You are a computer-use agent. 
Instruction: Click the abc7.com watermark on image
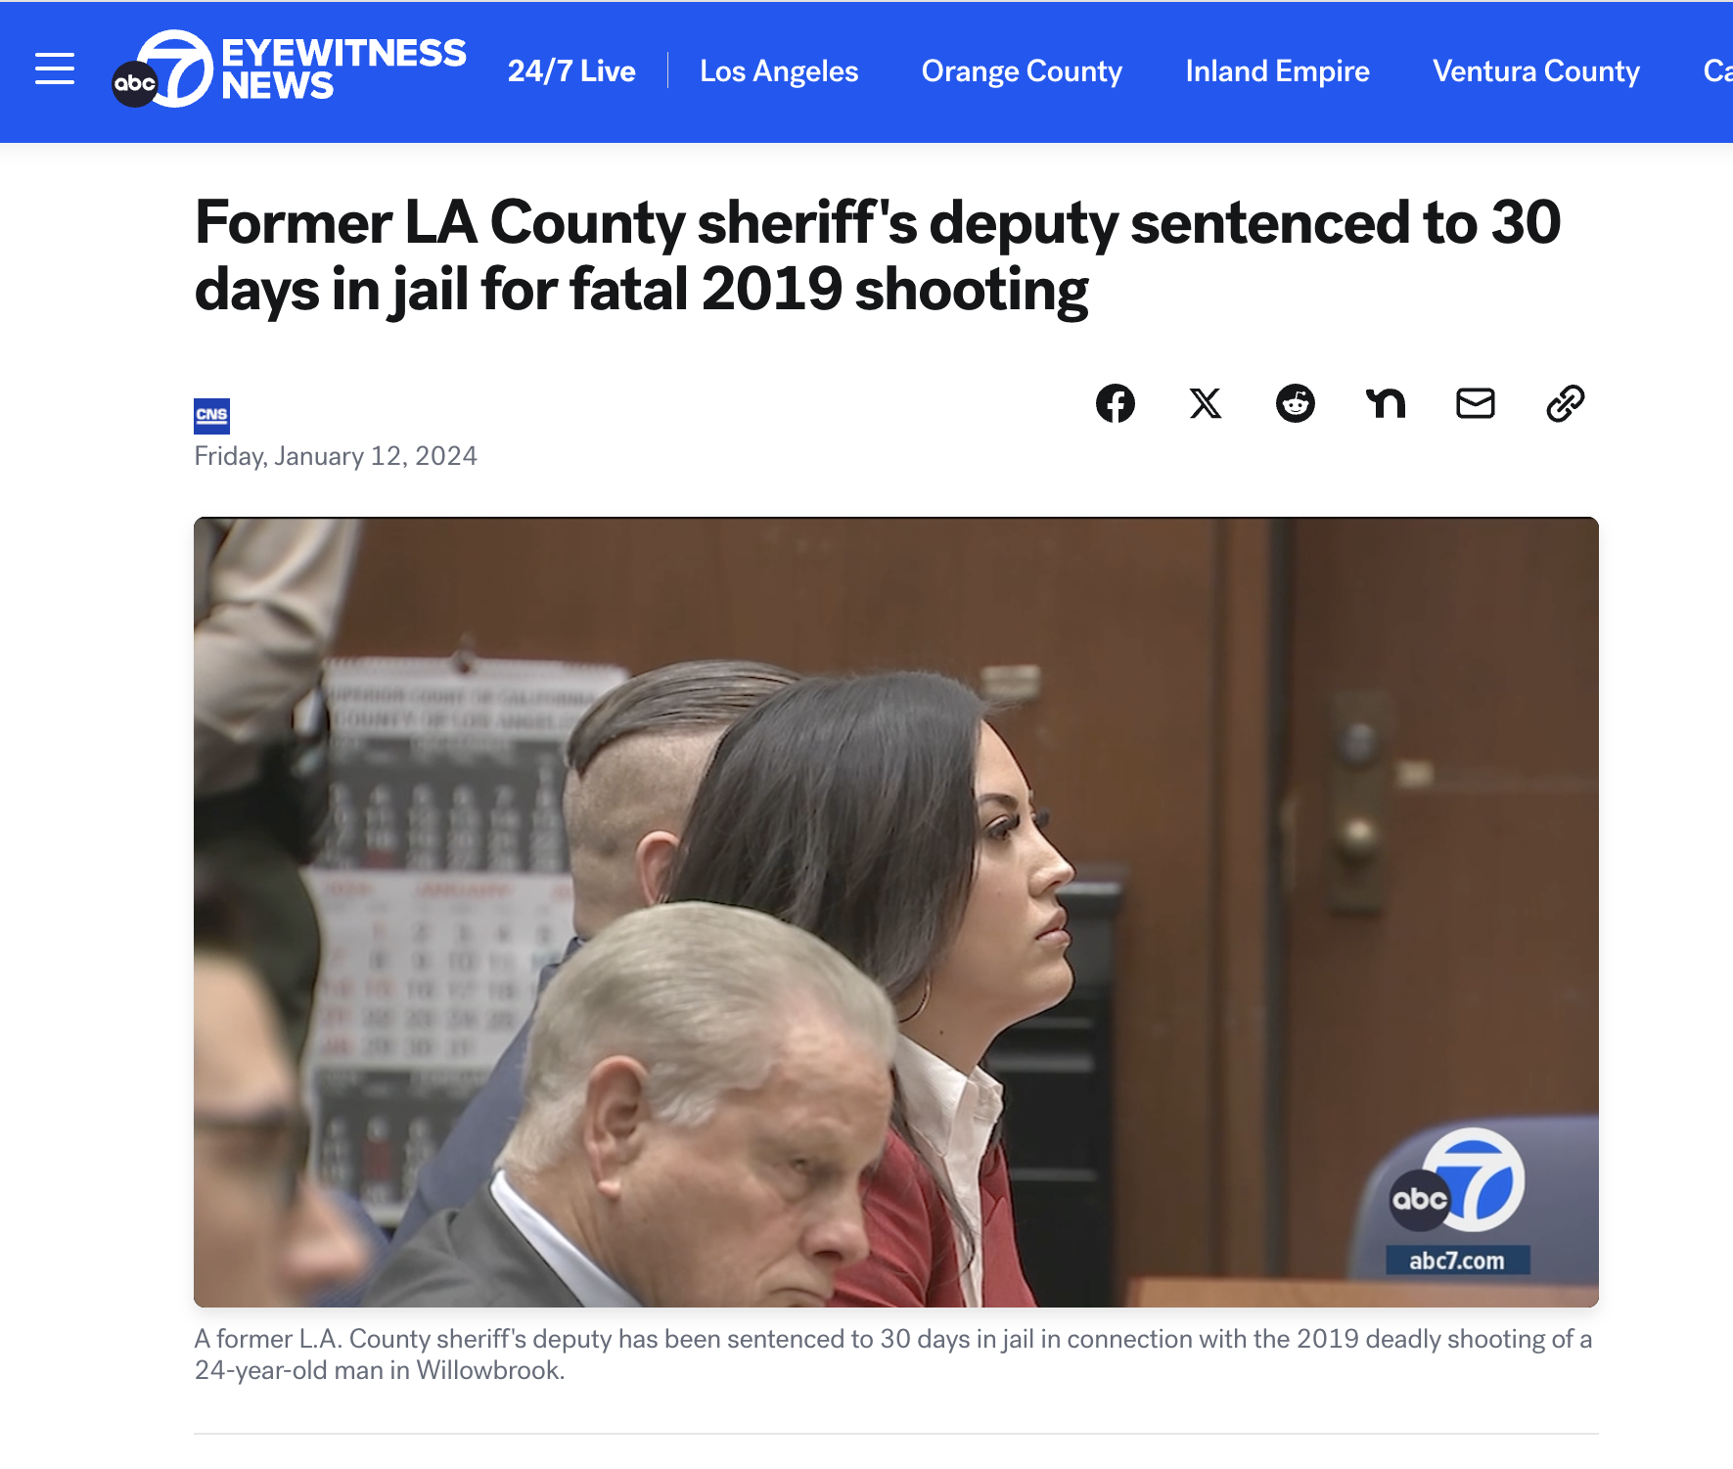[x=1457, y=1261]
